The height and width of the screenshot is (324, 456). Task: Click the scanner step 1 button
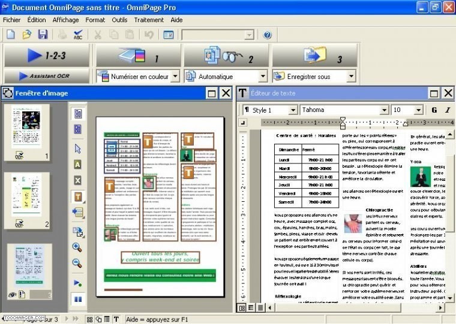pos(139,56)
